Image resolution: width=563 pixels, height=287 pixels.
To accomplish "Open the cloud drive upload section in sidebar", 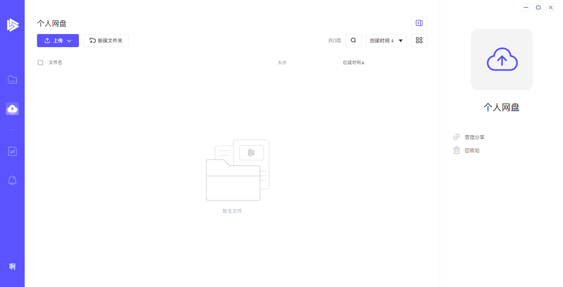I will [x=12, y=109].
